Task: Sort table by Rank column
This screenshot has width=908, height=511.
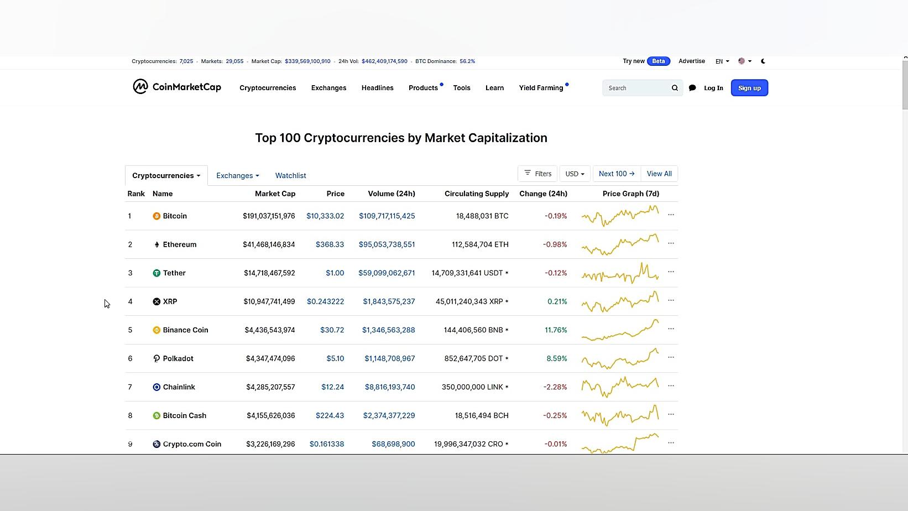Action: coord(136,194)
